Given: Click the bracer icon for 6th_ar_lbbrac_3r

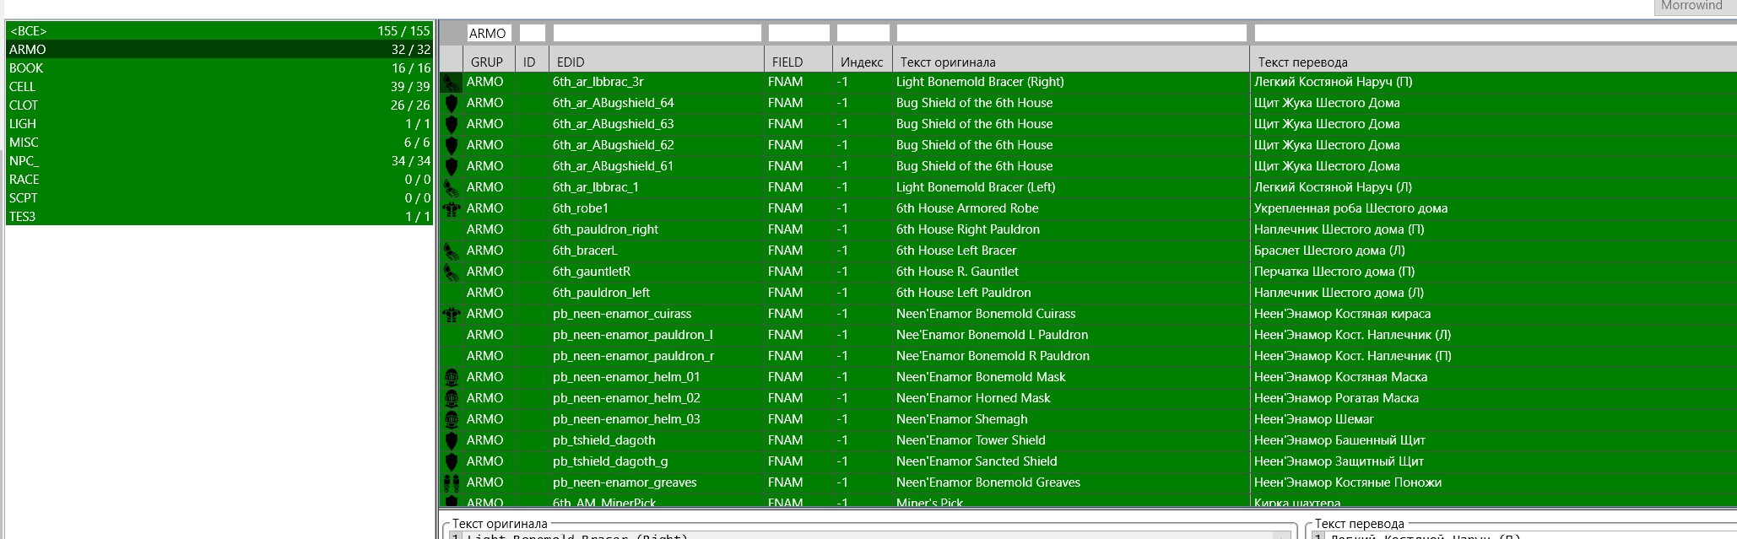Looking at the screenshot, I should pos(452,83).
